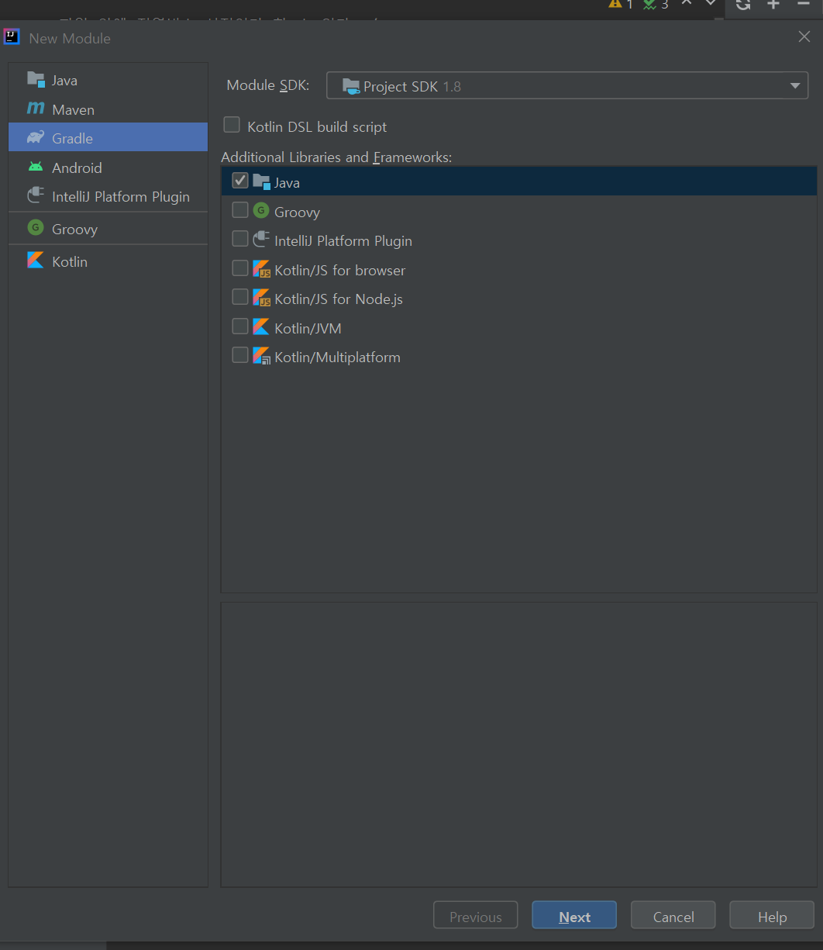Click the Java folder icon in sidebar
Image resolution: width=823 pixels, height=950 pixels.
click(x=36, y=79)
